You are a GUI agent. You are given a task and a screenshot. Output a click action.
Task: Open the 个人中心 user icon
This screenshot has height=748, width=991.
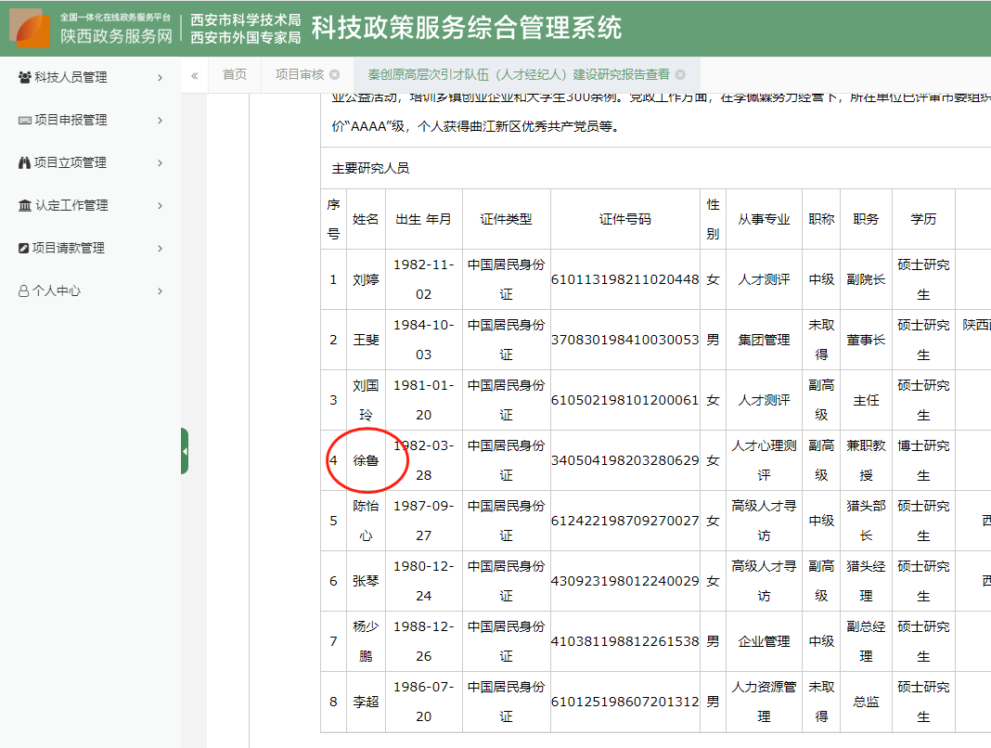point(23,290)
